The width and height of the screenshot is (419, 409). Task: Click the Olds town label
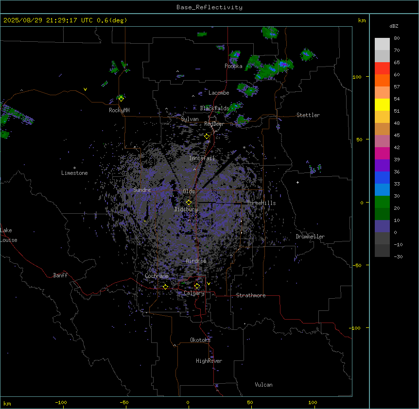pyautogui.click(x=189, y=191)
